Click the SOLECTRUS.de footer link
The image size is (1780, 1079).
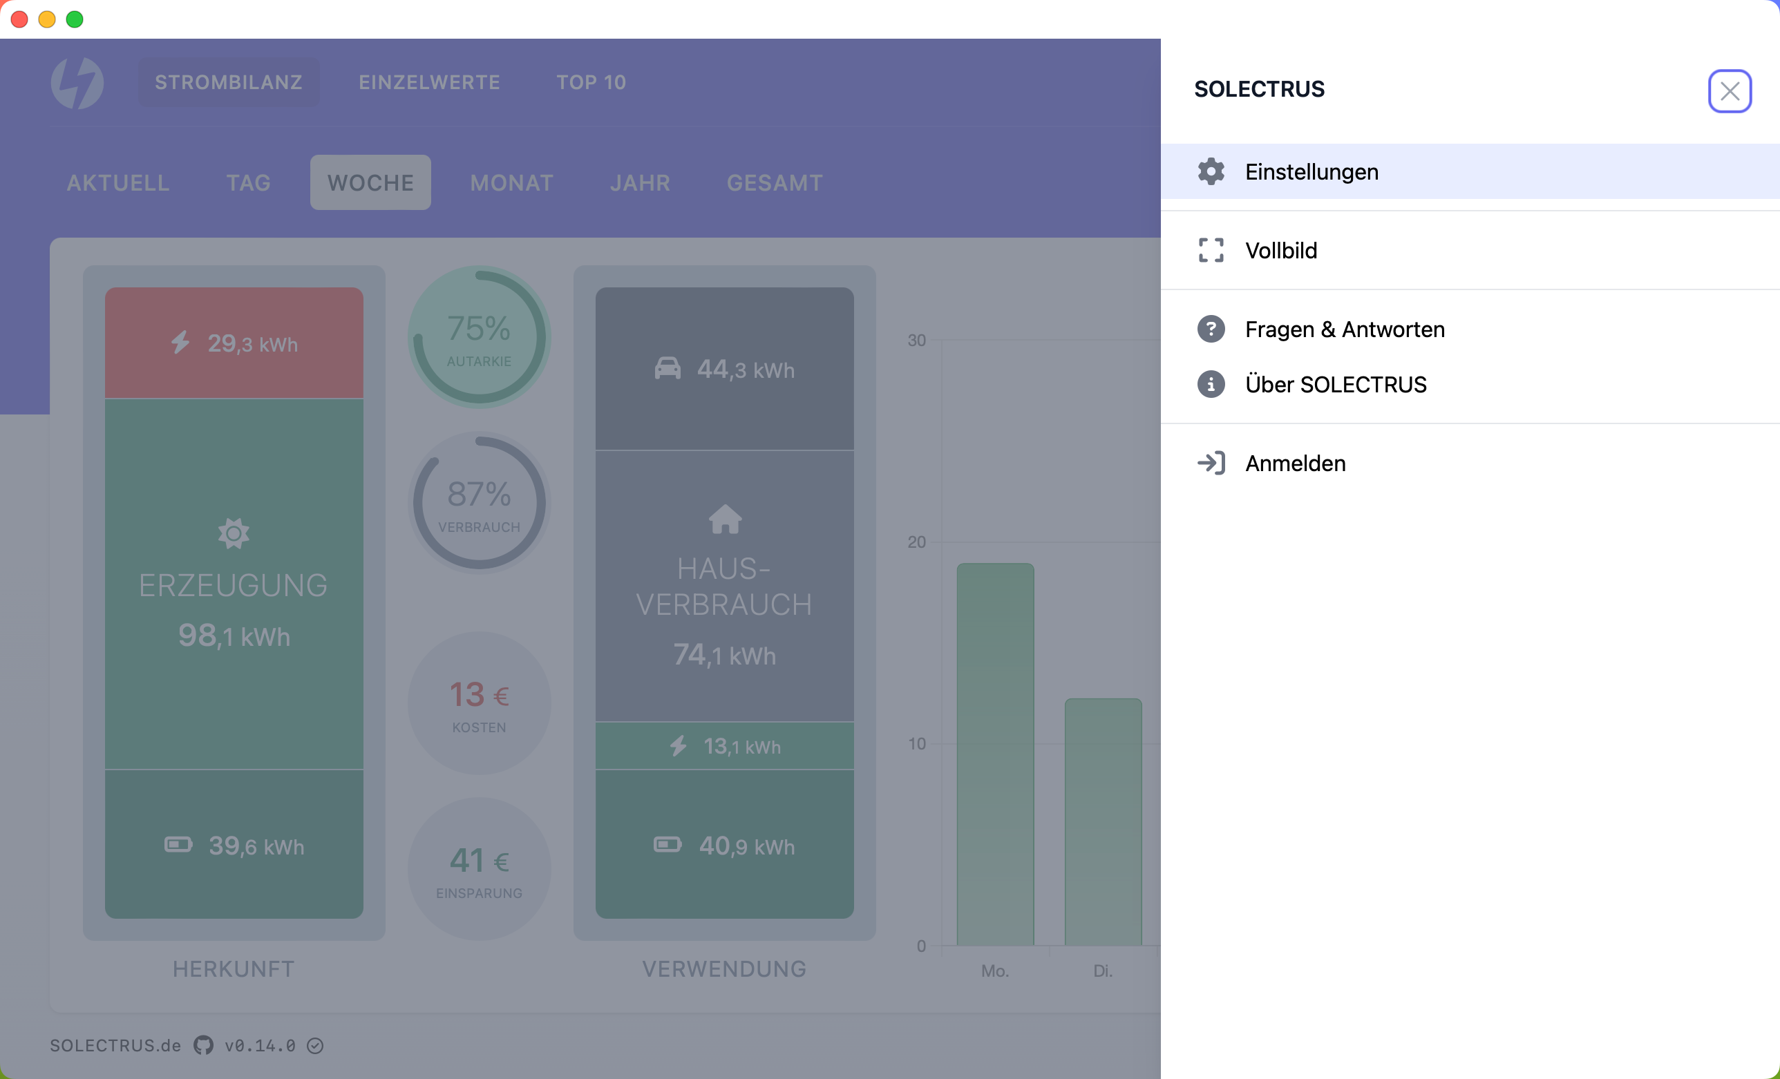(x=115, y=1046)
